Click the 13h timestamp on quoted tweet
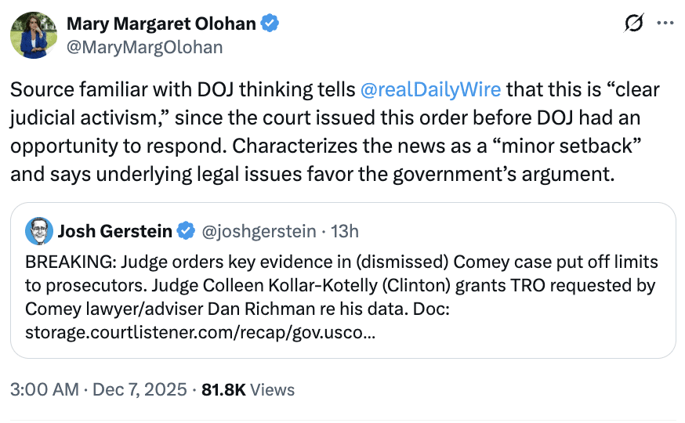The image size is (685, 423). [x=343, y=231]
